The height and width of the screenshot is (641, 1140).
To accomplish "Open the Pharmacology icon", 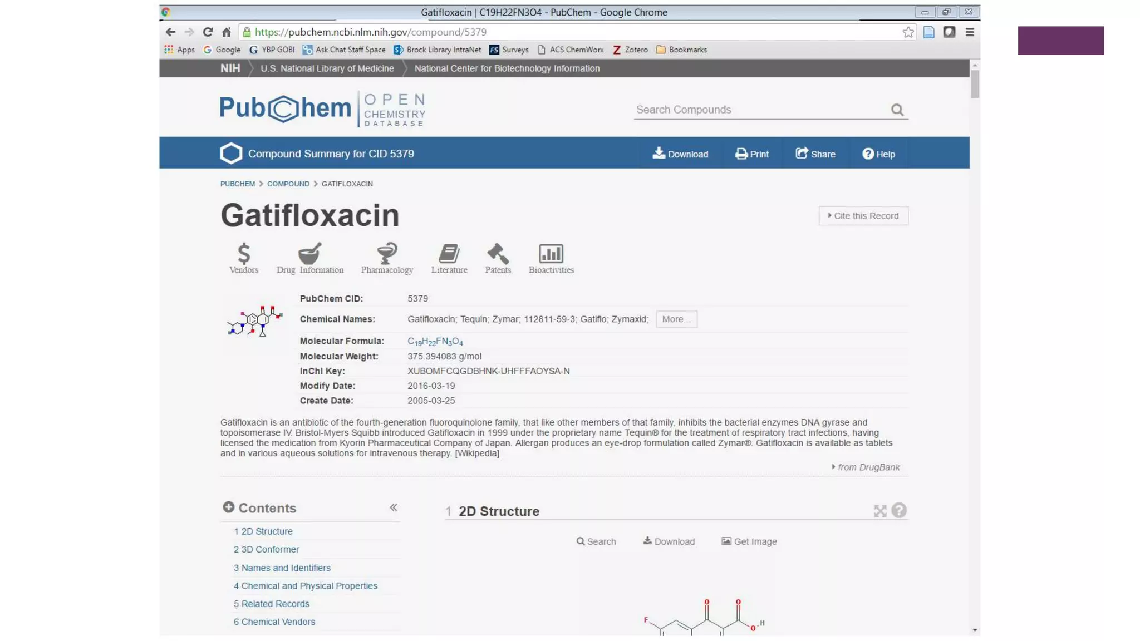I will click(387, 254).
